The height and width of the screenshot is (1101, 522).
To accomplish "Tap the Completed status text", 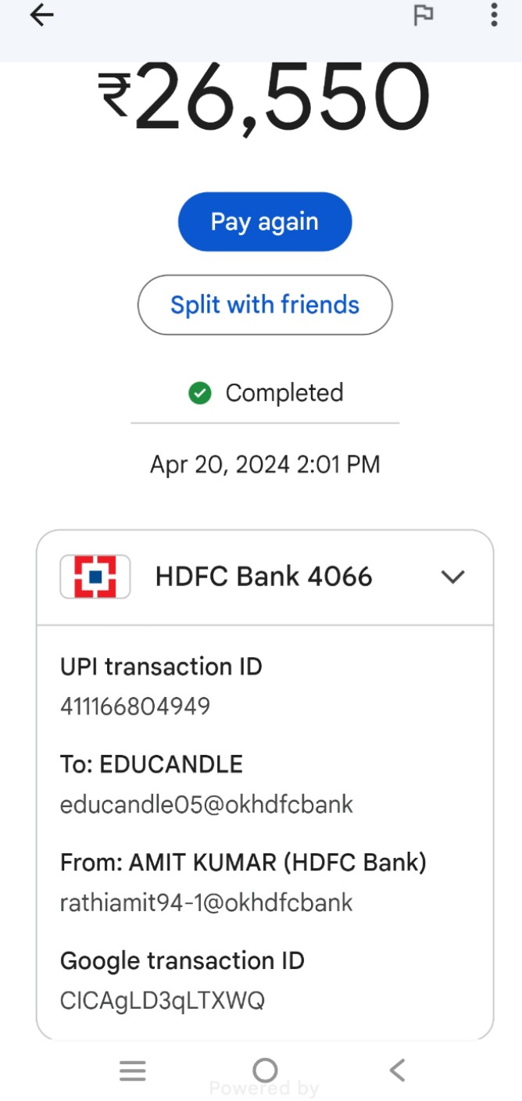I will (284, 393).
